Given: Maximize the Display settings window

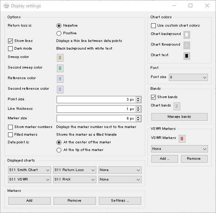Looking at the screenshot, I should tap(190, 5).
